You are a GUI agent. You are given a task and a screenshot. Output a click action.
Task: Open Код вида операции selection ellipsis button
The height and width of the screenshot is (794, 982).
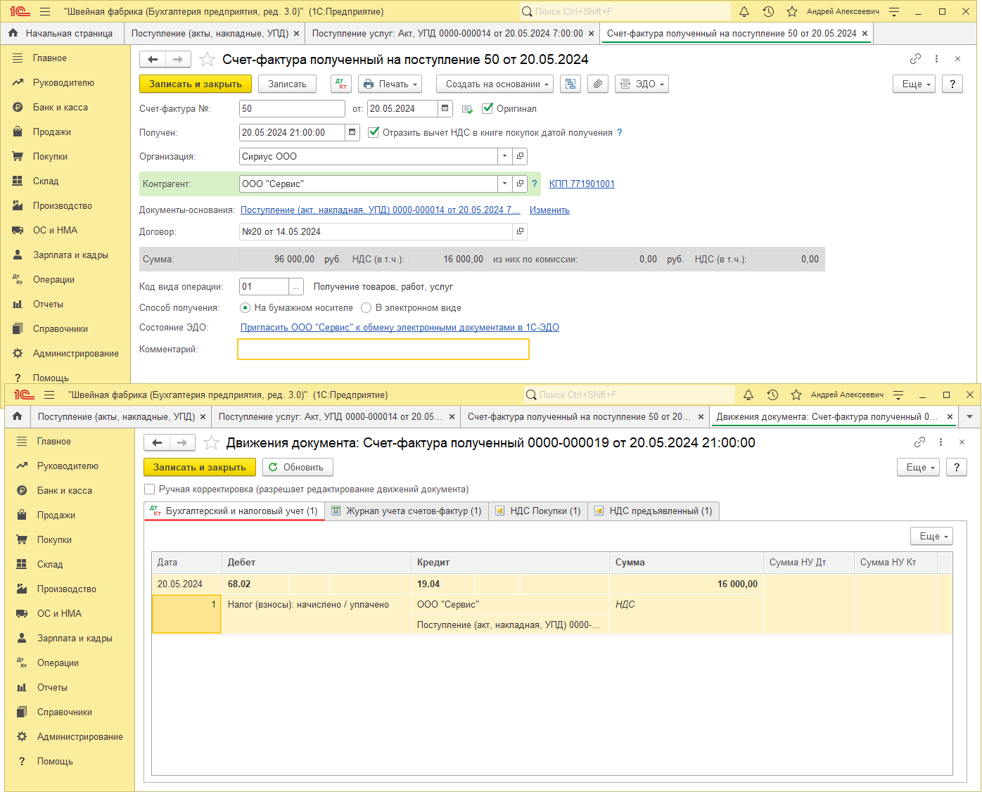[296, 286]
